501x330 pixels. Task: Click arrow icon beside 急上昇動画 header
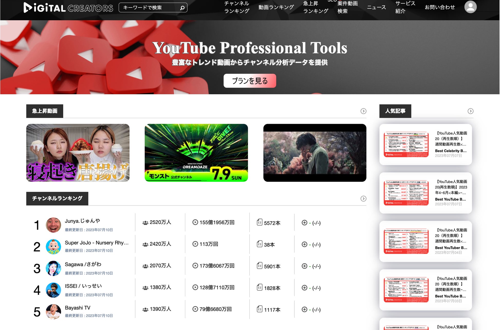point(363,111)
